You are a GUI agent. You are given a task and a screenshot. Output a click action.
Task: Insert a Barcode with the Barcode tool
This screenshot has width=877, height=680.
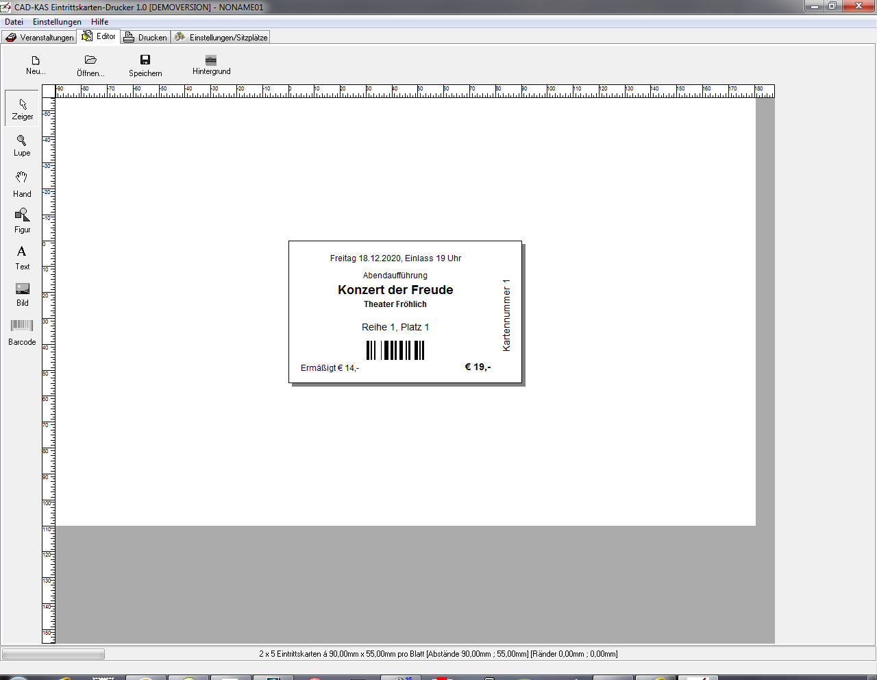pos(22,331)
